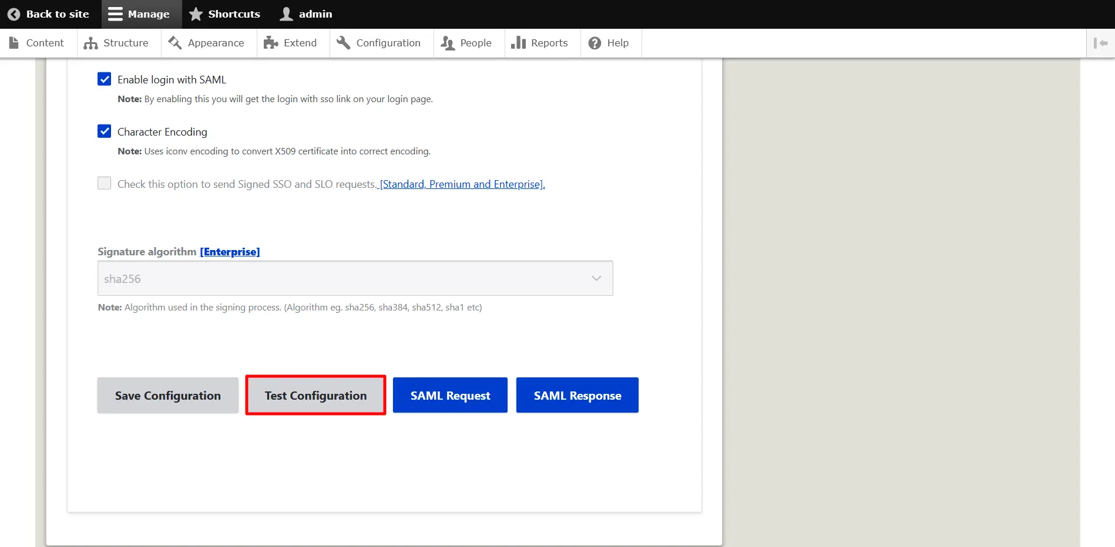The width and height of the screenshot is (1115, 547).
Task: Open the Signature algorithm sha256 dropdown
Action: click(355, 279)
